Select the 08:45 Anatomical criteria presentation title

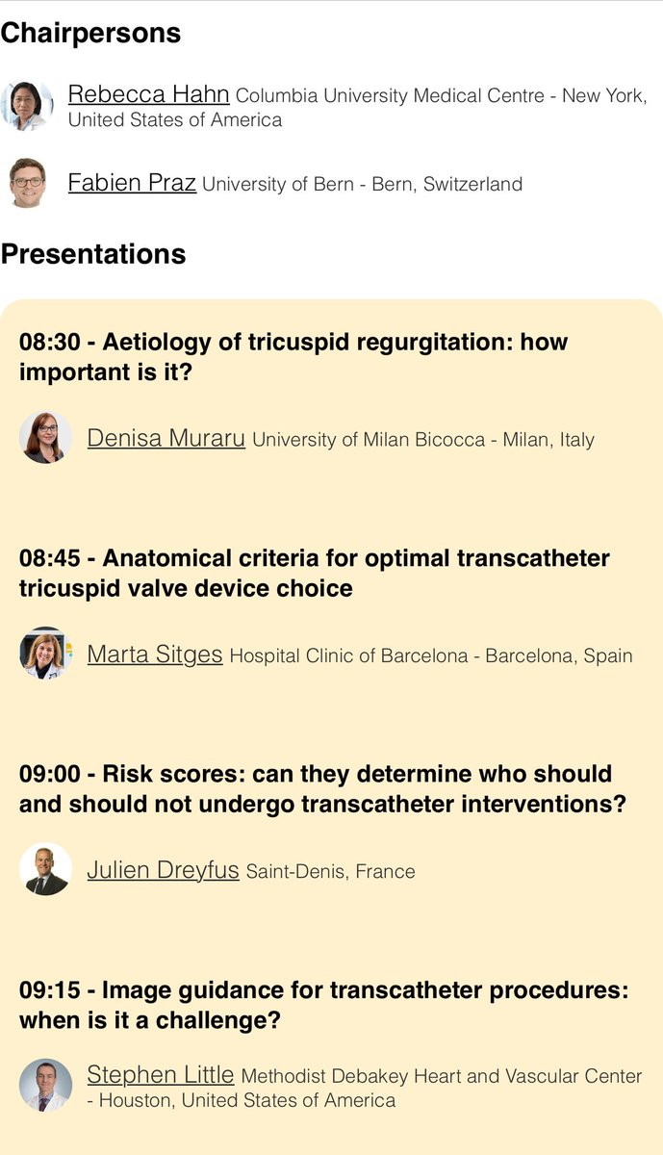click(x=315, y=573)
